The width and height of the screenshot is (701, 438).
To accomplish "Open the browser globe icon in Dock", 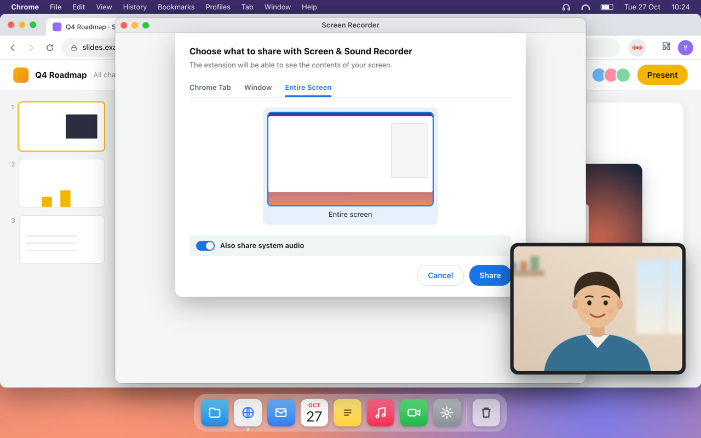I will (x=248, y=413).
